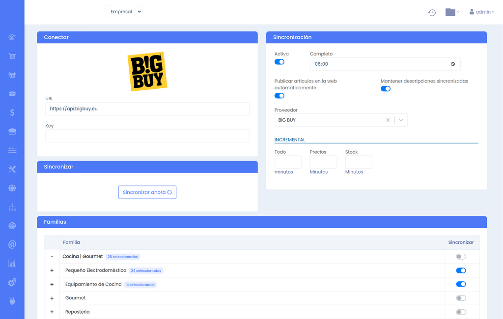Expand the Gourmet family row

[x=52, y=298]
